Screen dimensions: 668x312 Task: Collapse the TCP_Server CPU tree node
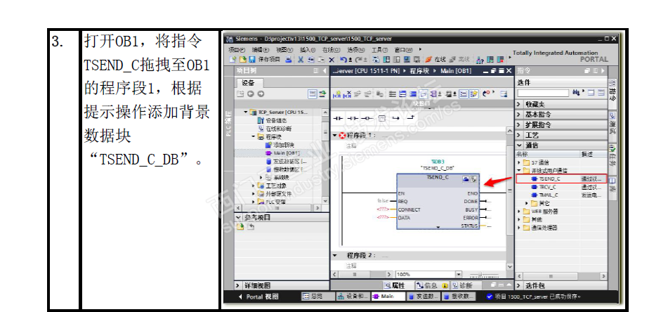(x=246, y=112)
